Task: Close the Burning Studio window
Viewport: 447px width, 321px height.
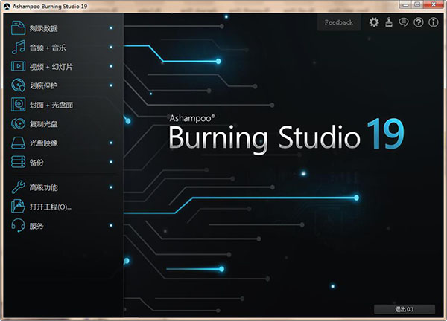Action: 434,4
